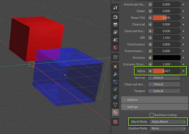
Task: Open the black Emission color swatch
Action: [167, 58]
